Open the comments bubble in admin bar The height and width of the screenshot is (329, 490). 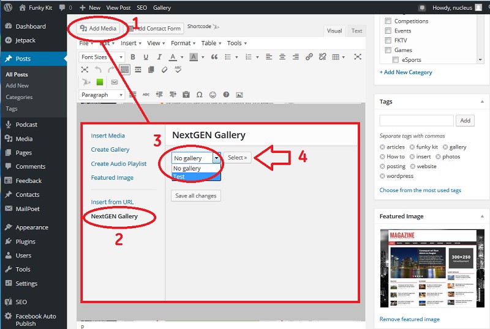(62, 7)
